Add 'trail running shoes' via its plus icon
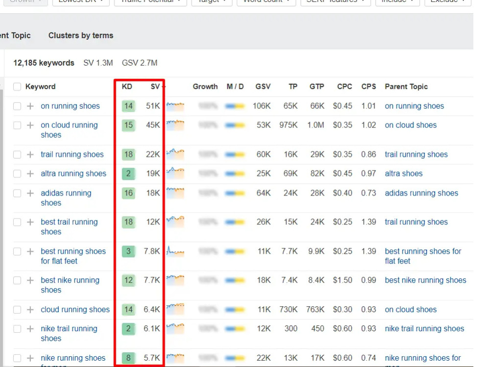 30,154
